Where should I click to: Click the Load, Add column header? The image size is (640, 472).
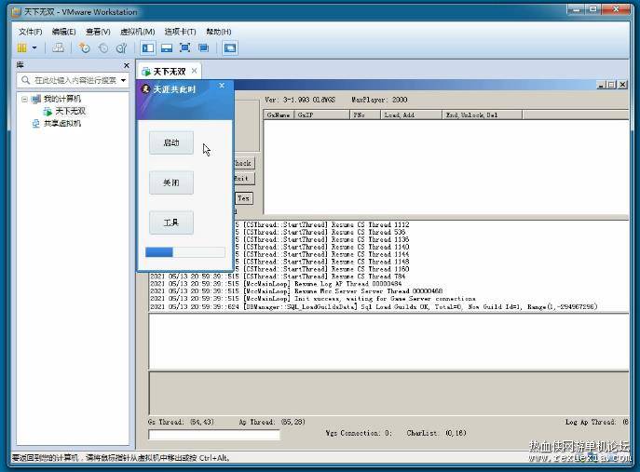412,115
